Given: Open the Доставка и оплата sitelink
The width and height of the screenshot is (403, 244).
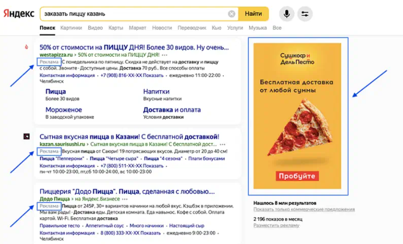Looking at the screenshot, I should point(172,110).
